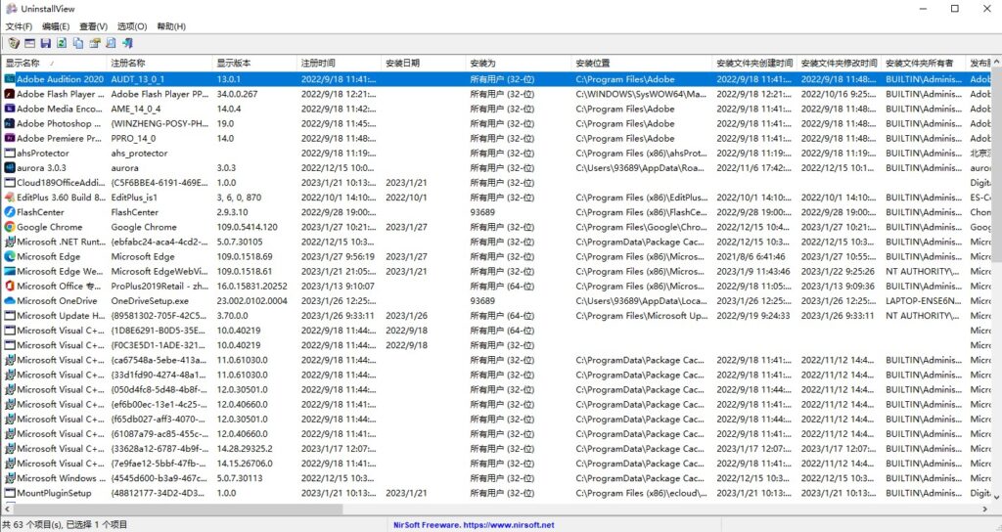Viewport: 1002px width, 532px height.
Task: Click the UninstallView title bar app icon
Action: click(11, 9)
